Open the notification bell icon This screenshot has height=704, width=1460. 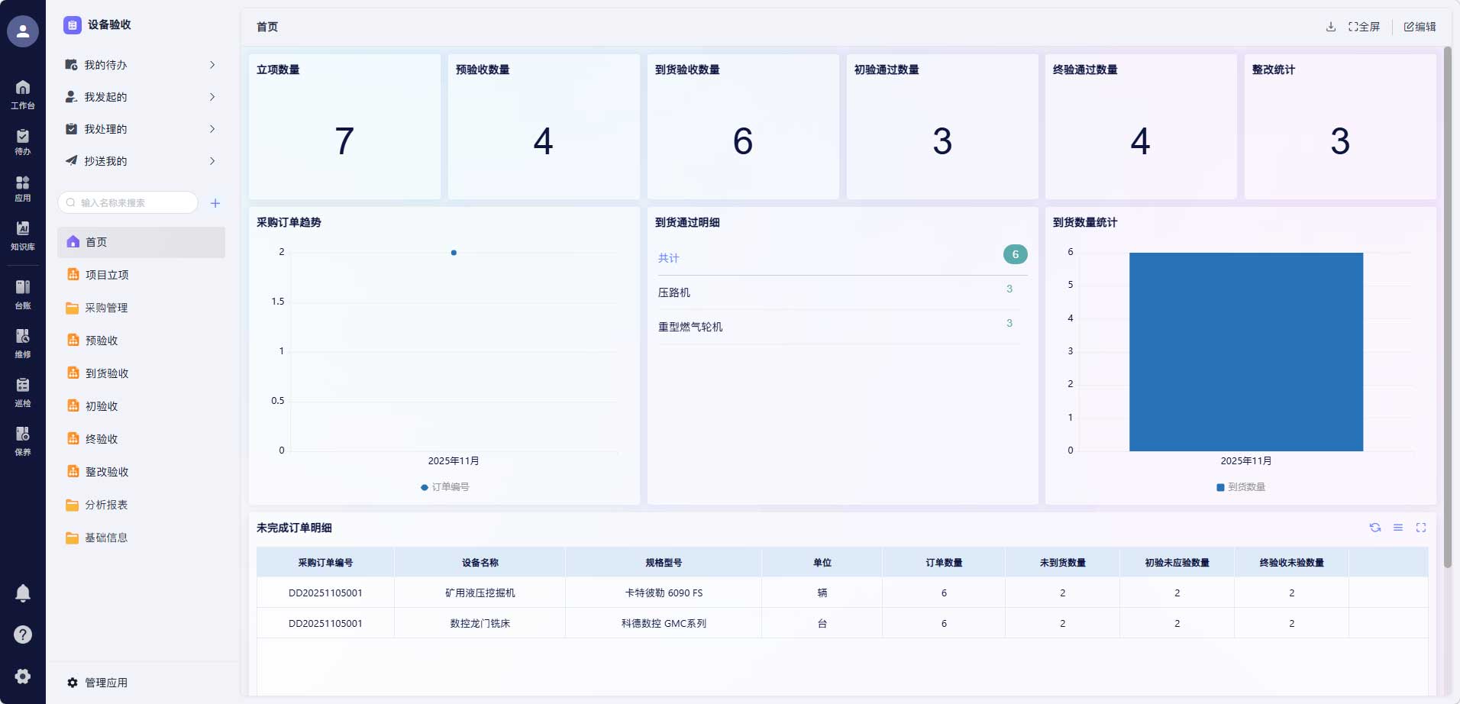tap(23, 593)
